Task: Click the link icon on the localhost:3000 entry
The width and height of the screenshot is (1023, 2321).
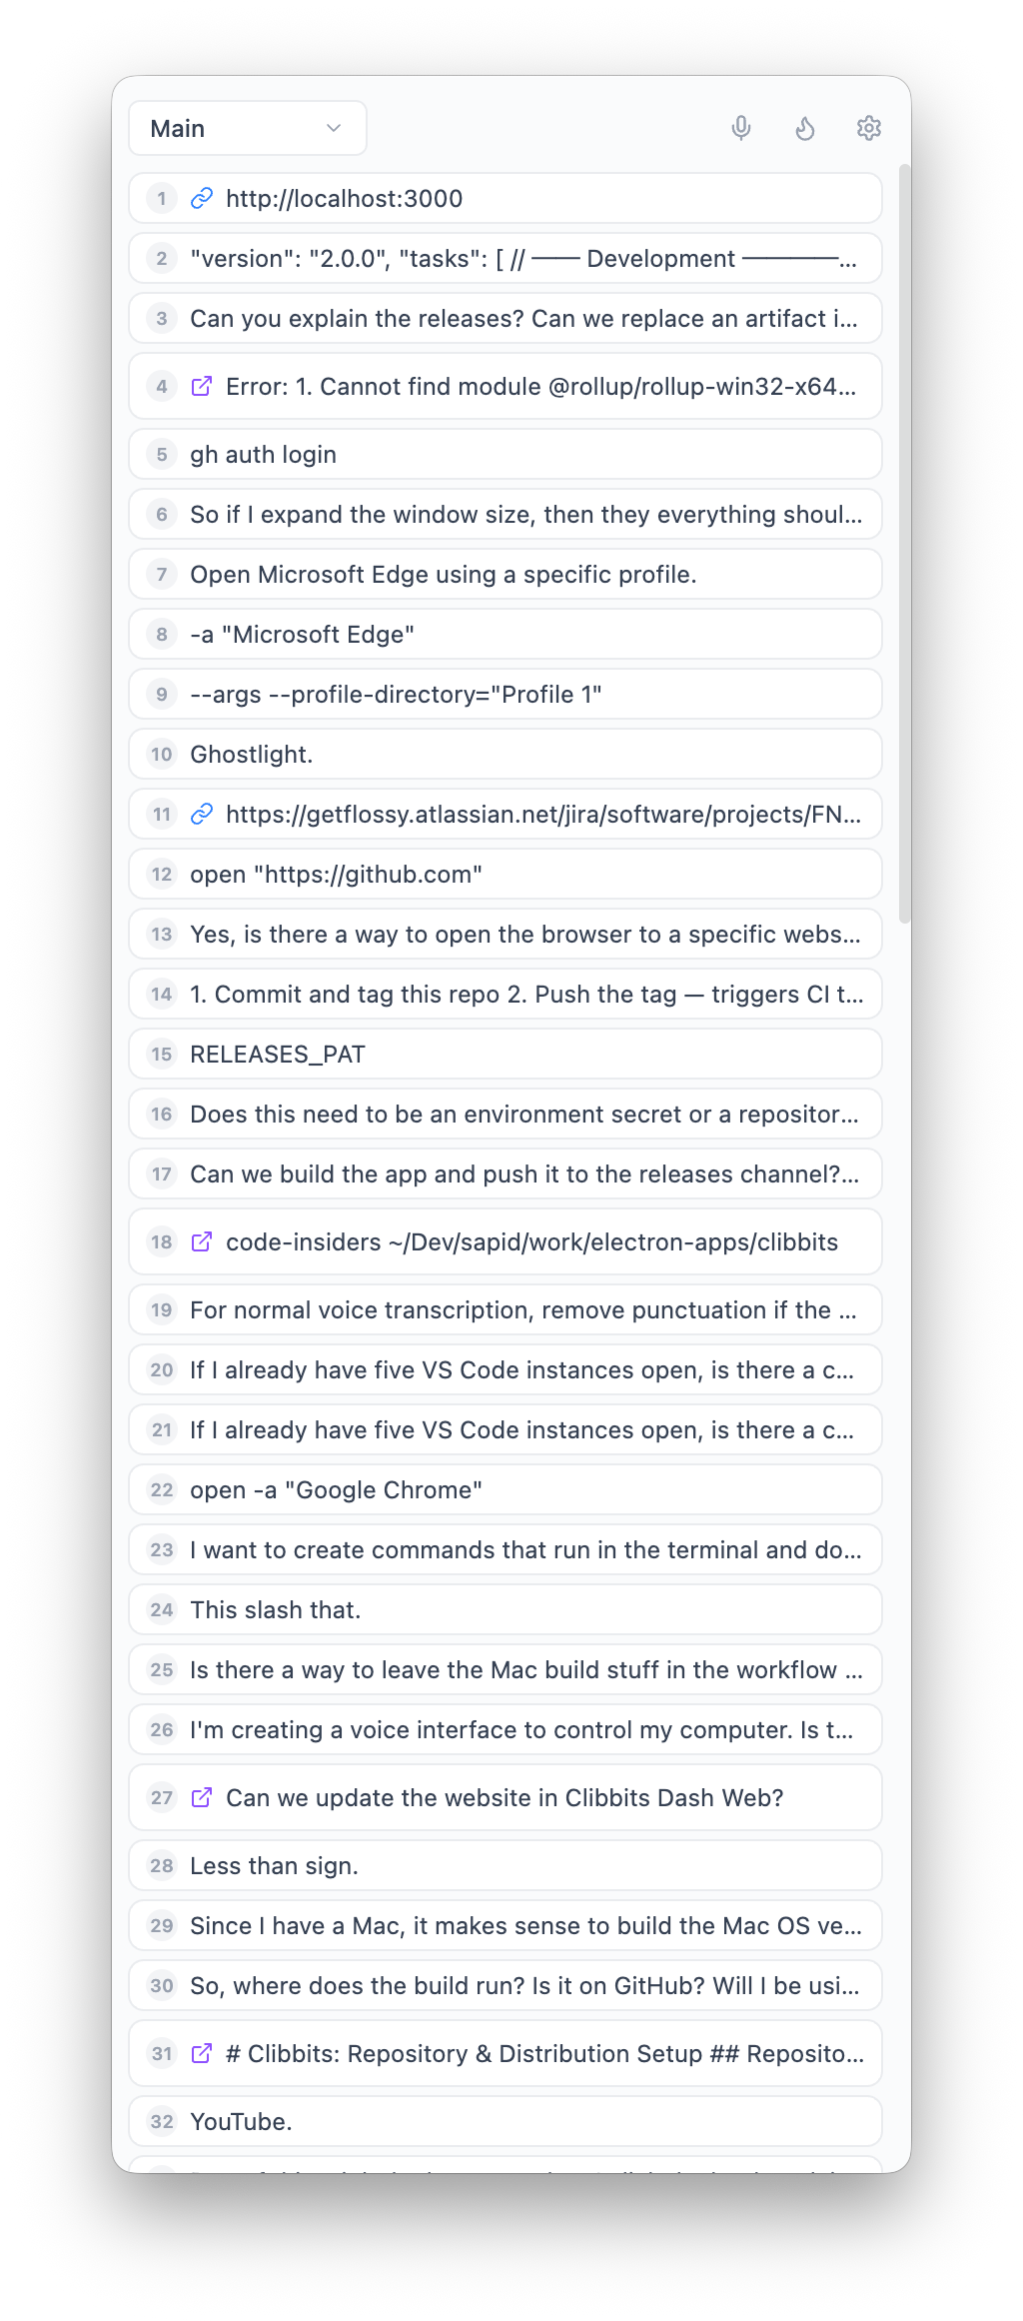Action: coord(203,198)
